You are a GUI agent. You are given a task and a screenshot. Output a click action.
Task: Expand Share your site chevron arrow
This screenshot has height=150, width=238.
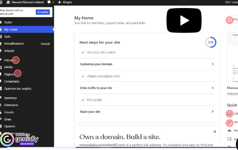[x=212, y=111]
